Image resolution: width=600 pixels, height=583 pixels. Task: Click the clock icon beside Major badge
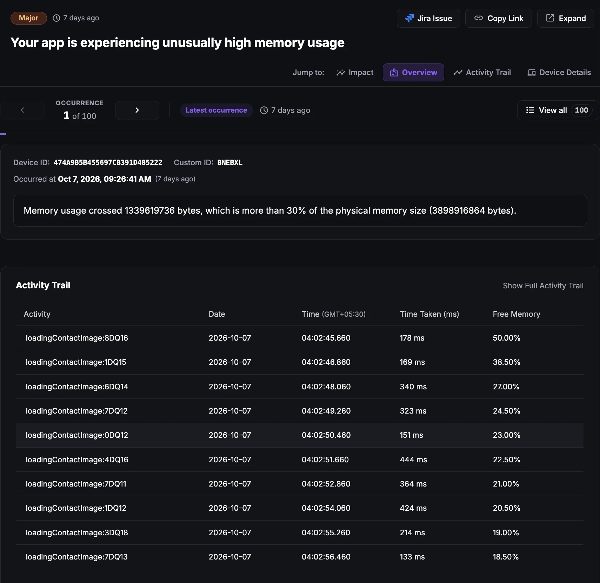pyautogui.click(x=56, y=18)
